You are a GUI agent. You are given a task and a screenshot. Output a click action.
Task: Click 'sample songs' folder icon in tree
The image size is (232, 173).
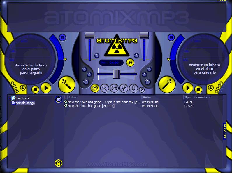coord(14,103)
